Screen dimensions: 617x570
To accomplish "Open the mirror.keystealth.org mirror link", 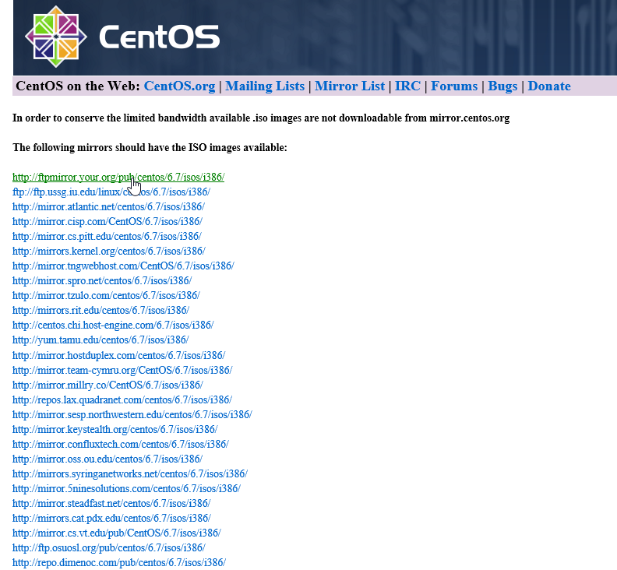I will click(115, 430).
